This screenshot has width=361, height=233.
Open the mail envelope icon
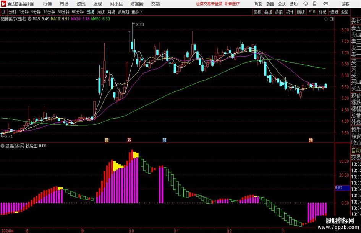(x=325, y=4)
